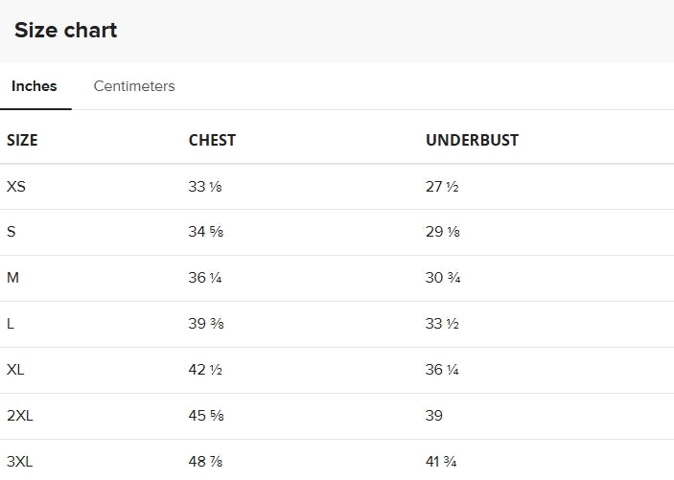This screenshot has height=480, width=674.
Task: Click the UNDERBUST column header
Action: tap(472, 140)
